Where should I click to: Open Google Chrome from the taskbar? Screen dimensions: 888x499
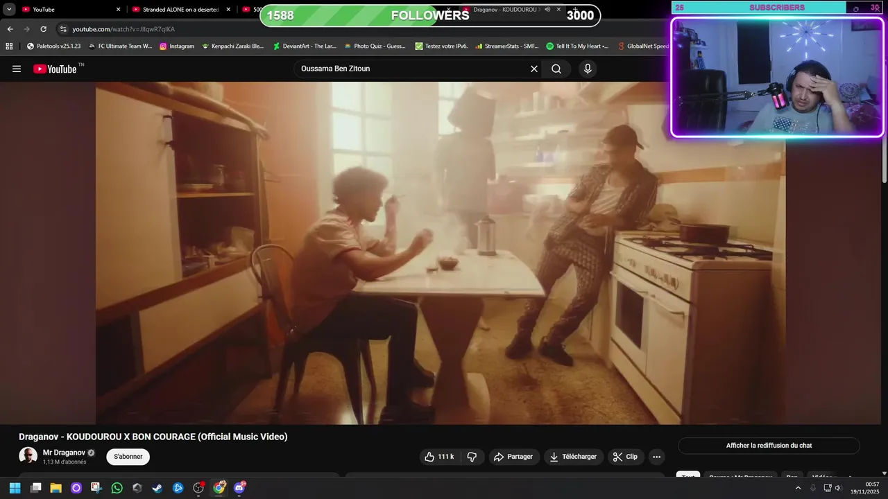[x=219, y=488]
